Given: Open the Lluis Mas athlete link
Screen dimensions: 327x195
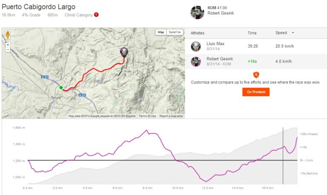Looking at the screenshot, I should click(215, 43).
